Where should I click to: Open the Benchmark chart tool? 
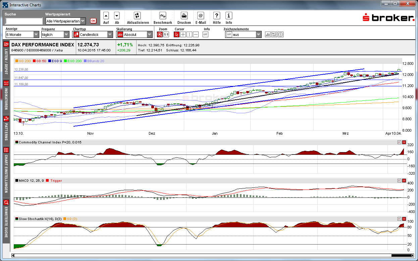(x=163, y=15)
